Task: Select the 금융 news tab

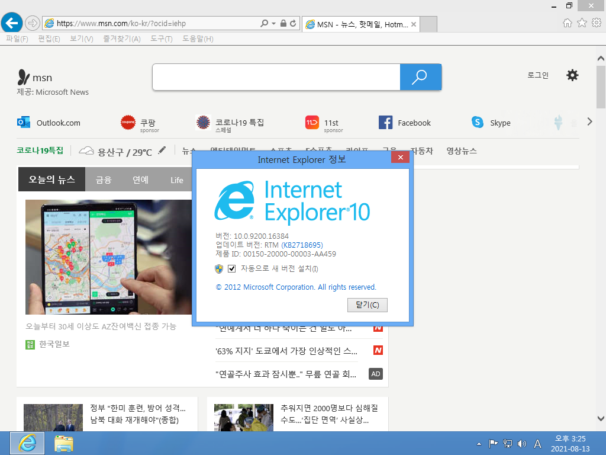Action: click(104, 180)
